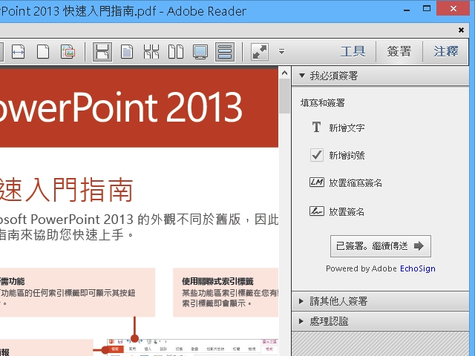The height and width of the screenshot is (356, 475).
Task: Click the fit one full page icon
Action: pos(43,52)
